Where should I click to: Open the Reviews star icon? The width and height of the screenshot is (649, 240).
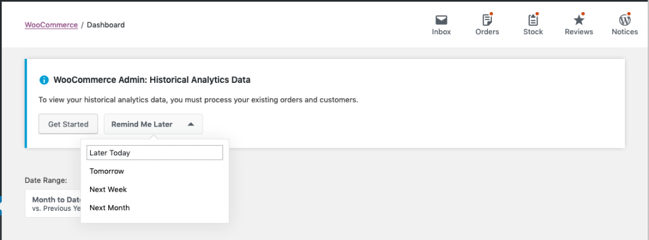click(x=579, y=20)
